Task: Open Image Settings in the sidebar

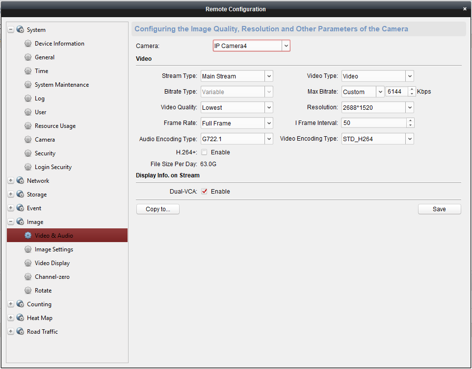Action: click(54, 249)
